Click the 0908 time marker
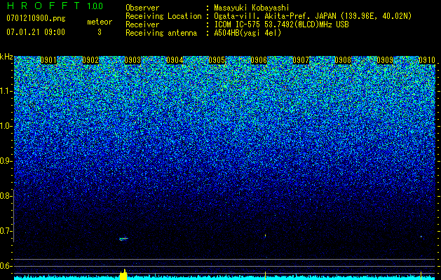 pos(343,60)
